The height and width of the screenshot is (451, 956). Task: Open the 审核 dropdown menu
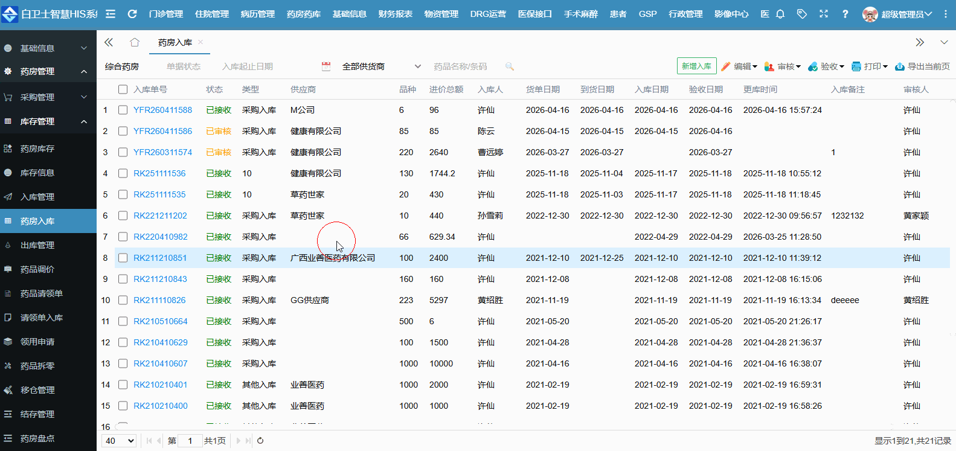(783, 66)
